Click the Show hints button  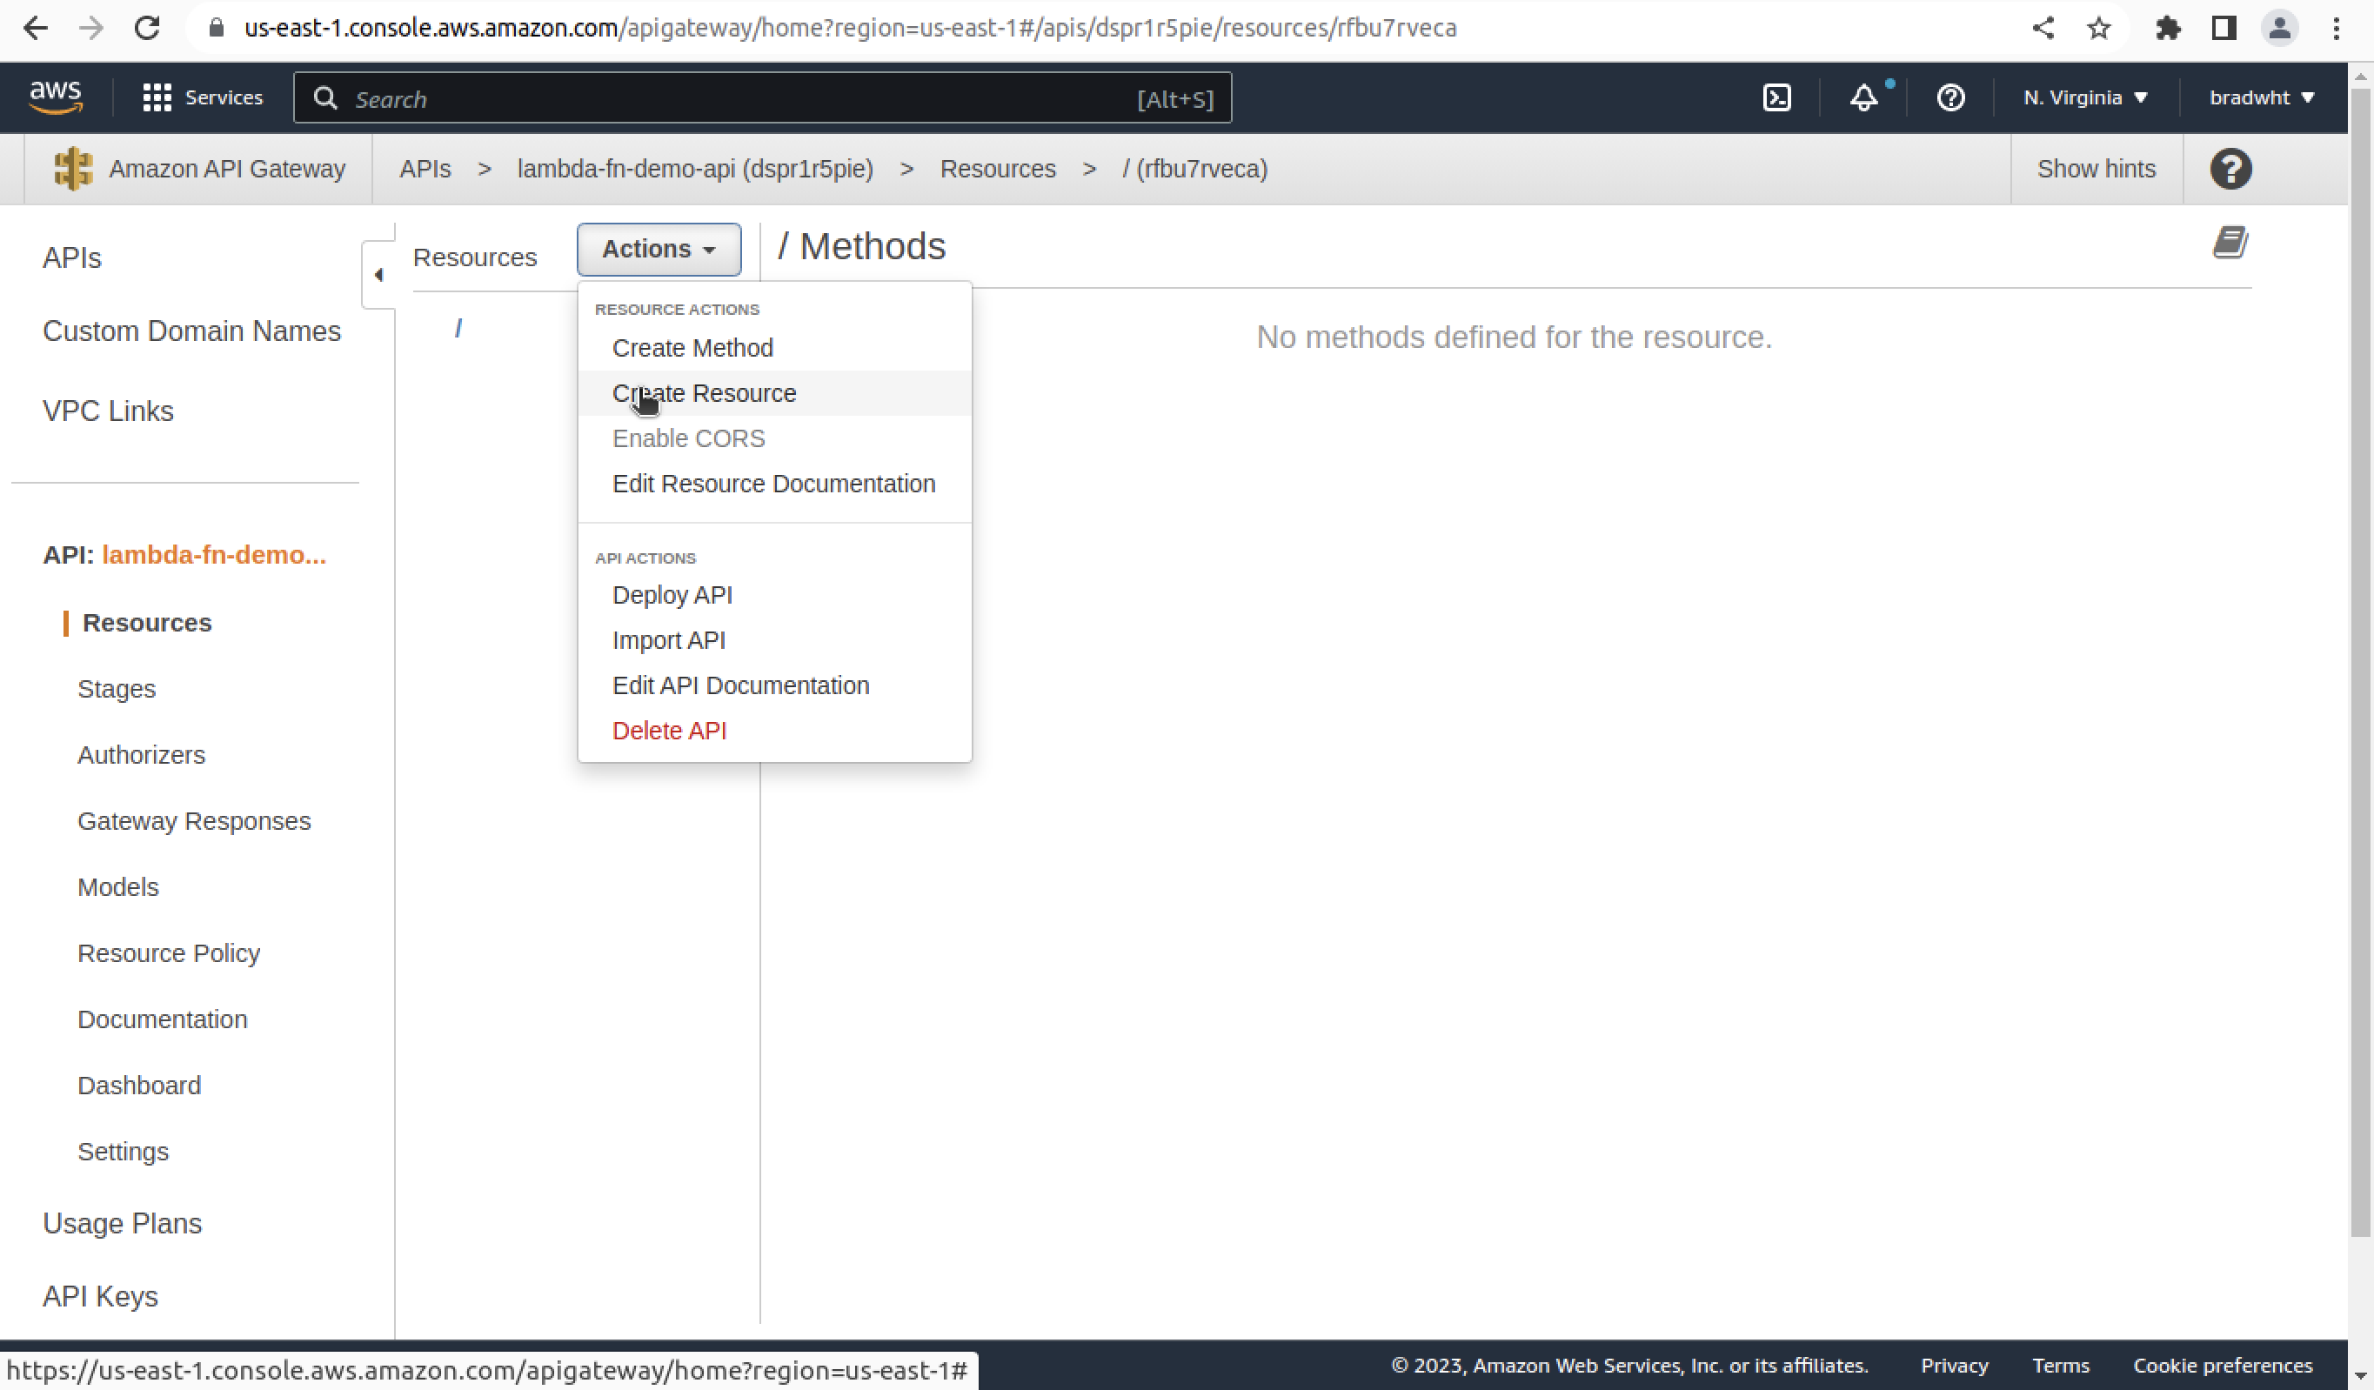coord(2096,170)
